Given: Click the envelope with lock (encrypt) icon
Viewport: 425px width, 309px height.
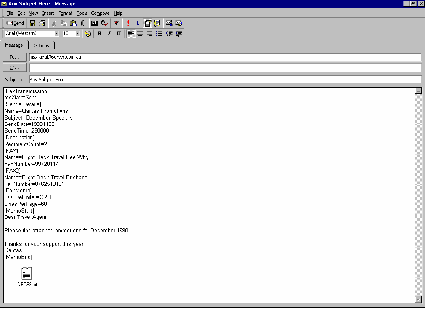Looking at the screenshot, I should click(x=169, y=23).
